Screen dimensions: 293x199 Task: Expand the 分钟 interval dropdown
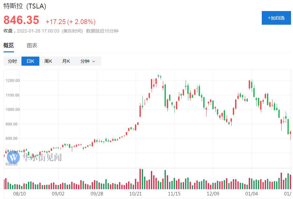pos(88,61)
